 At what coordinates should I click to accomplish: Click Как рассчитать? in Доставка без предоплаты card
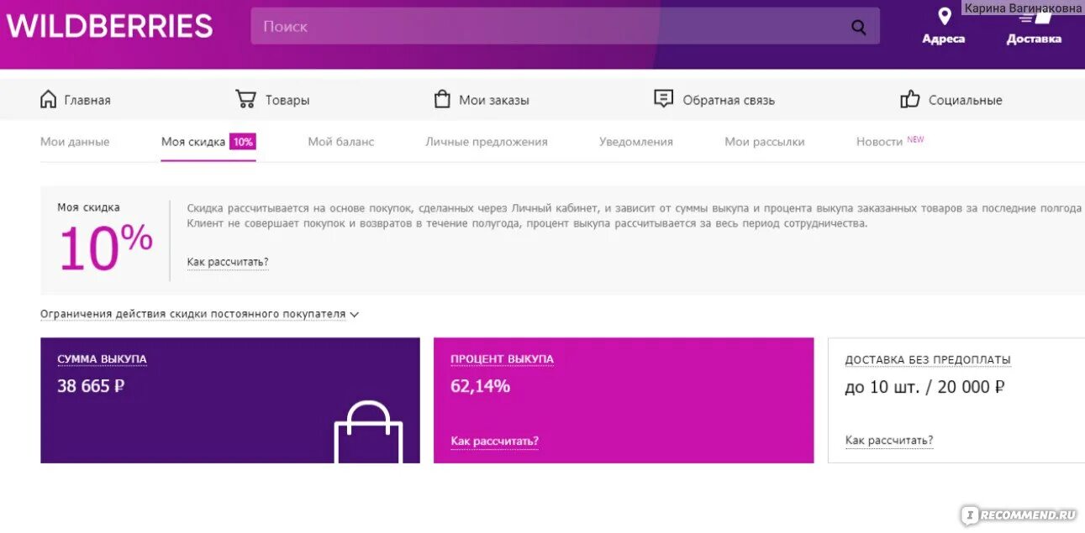pos(889,440)
